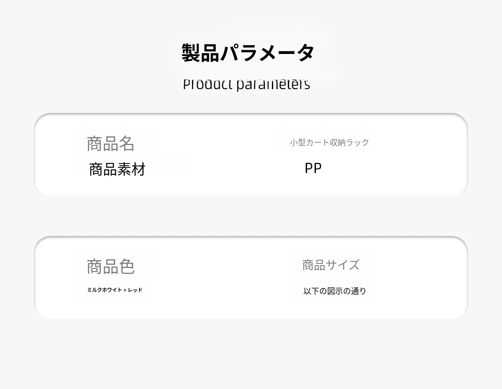Click the English subtitle under the title
Viewport: 502px width, 389px height.
(x=246, y=84)
